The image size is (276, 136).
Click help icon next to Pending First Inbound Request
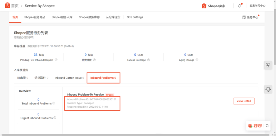coord(56,60)
